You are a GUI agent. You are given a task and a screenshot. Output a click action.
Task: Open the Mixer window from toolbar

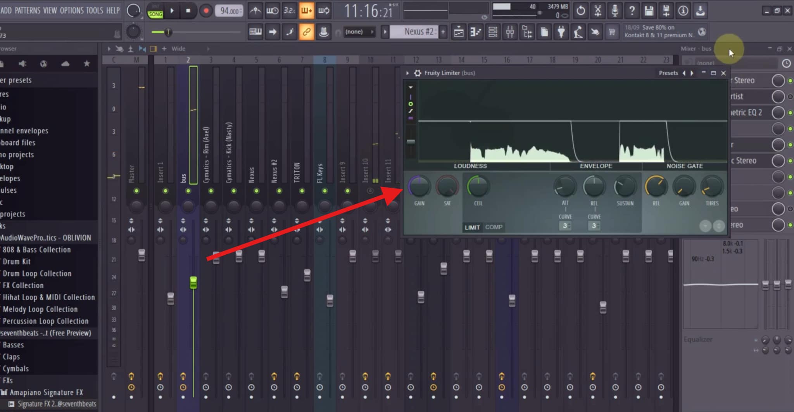coord(510,32)
